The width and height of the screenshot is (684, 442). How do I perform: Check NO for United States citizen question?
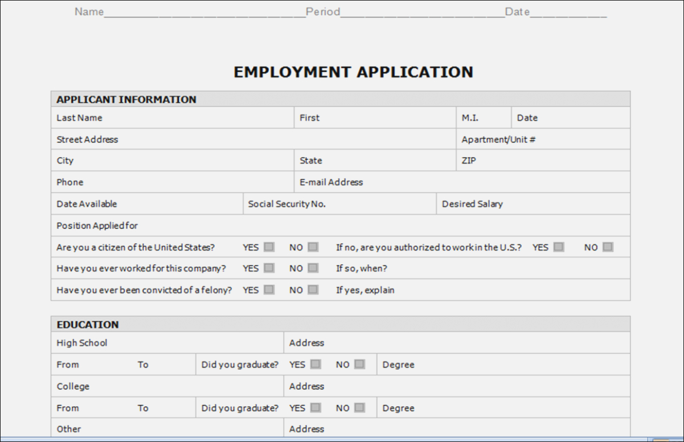(313, 247)
